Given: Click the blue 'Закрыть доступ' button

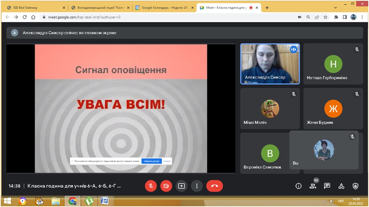Looking at the screenshot, I should click(151, 161).
